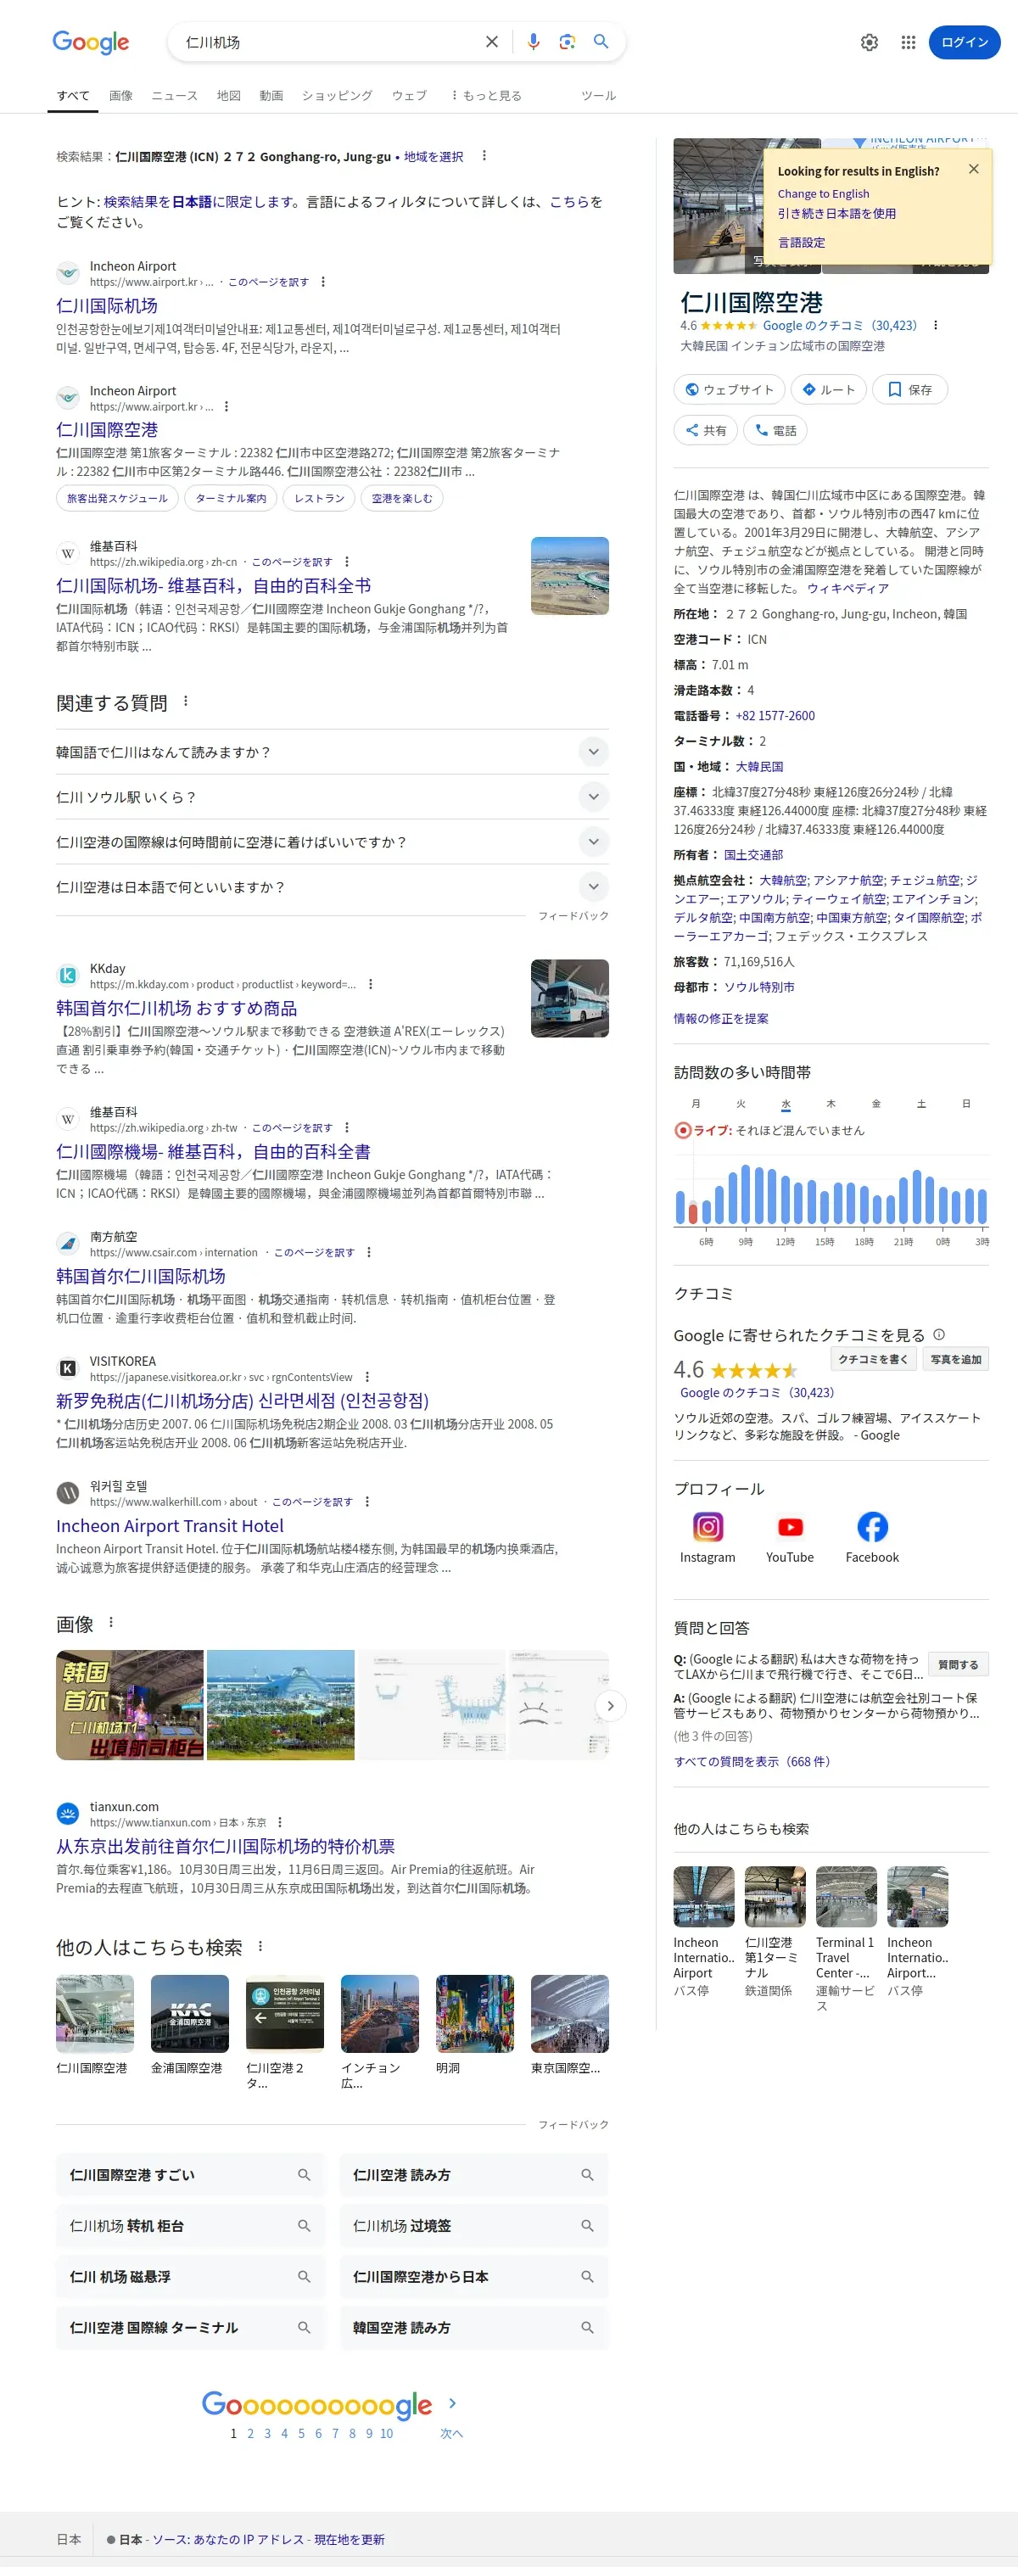1018x2567 pixels.
Task: Open 仁川国际机场- 维基百科 result link
Action: click(213, 586)
